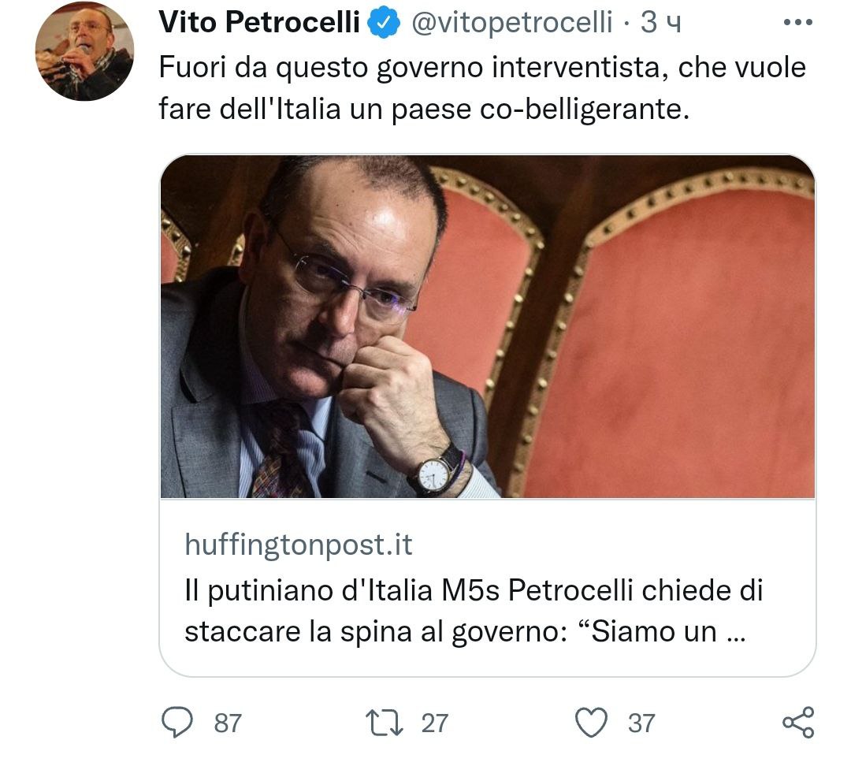Click the retweet arrows icon

pos(386,721)
